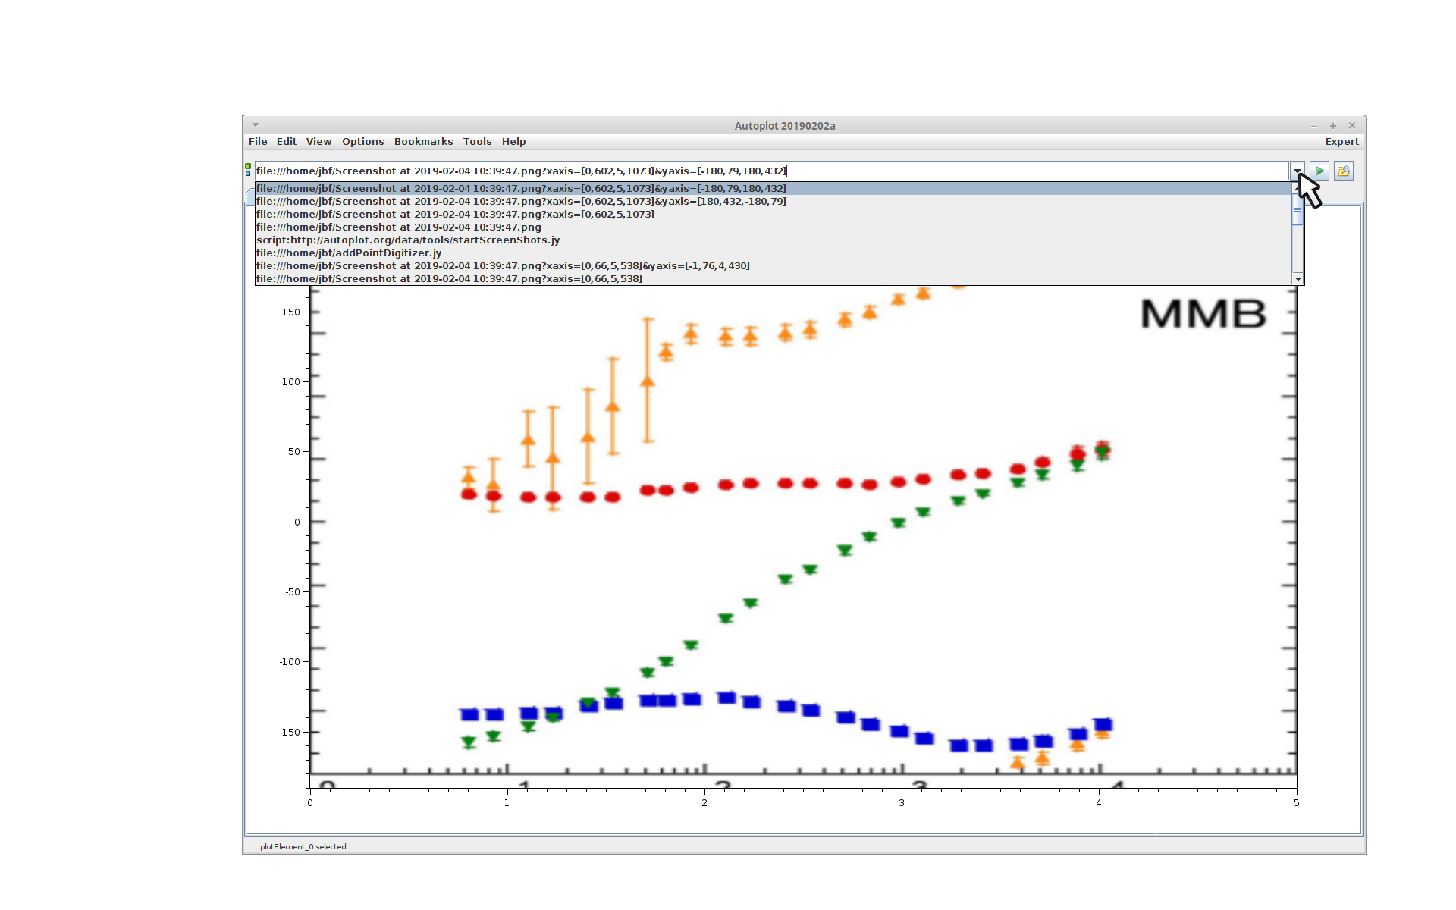Click the Expert mode button

tap(1341, 142)
